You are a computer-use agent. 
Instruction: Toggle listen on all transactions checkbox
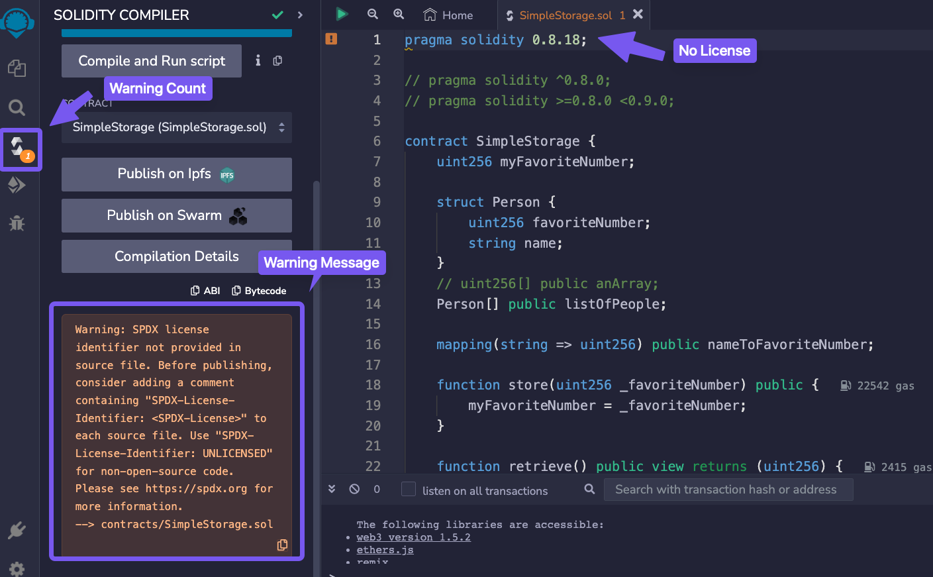click(x=409, y=489)
